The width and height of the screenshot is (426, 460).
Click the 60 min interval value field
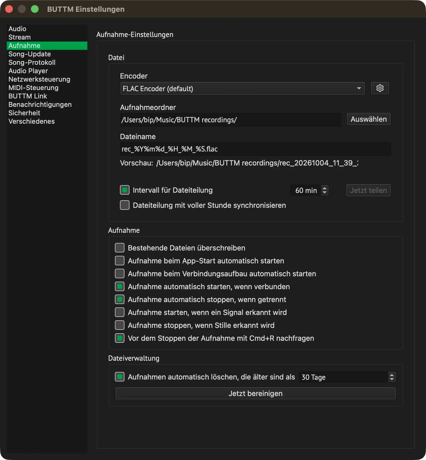305,190
